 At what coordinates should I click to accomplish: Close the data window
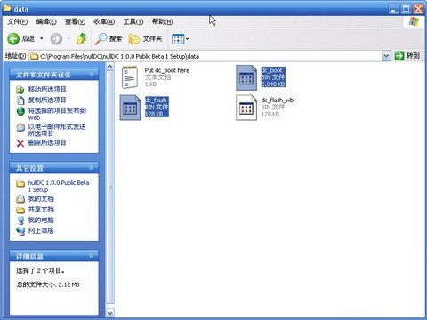click(x=418, y=9)
